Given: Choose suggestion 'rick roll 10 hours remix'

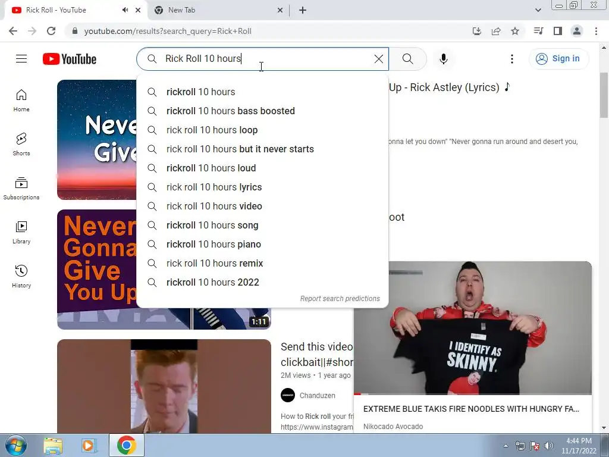Looking at the screenshot, I should [x=262, y=264].
